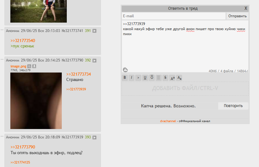Click post number №321773939

click(x=72, y=137)
